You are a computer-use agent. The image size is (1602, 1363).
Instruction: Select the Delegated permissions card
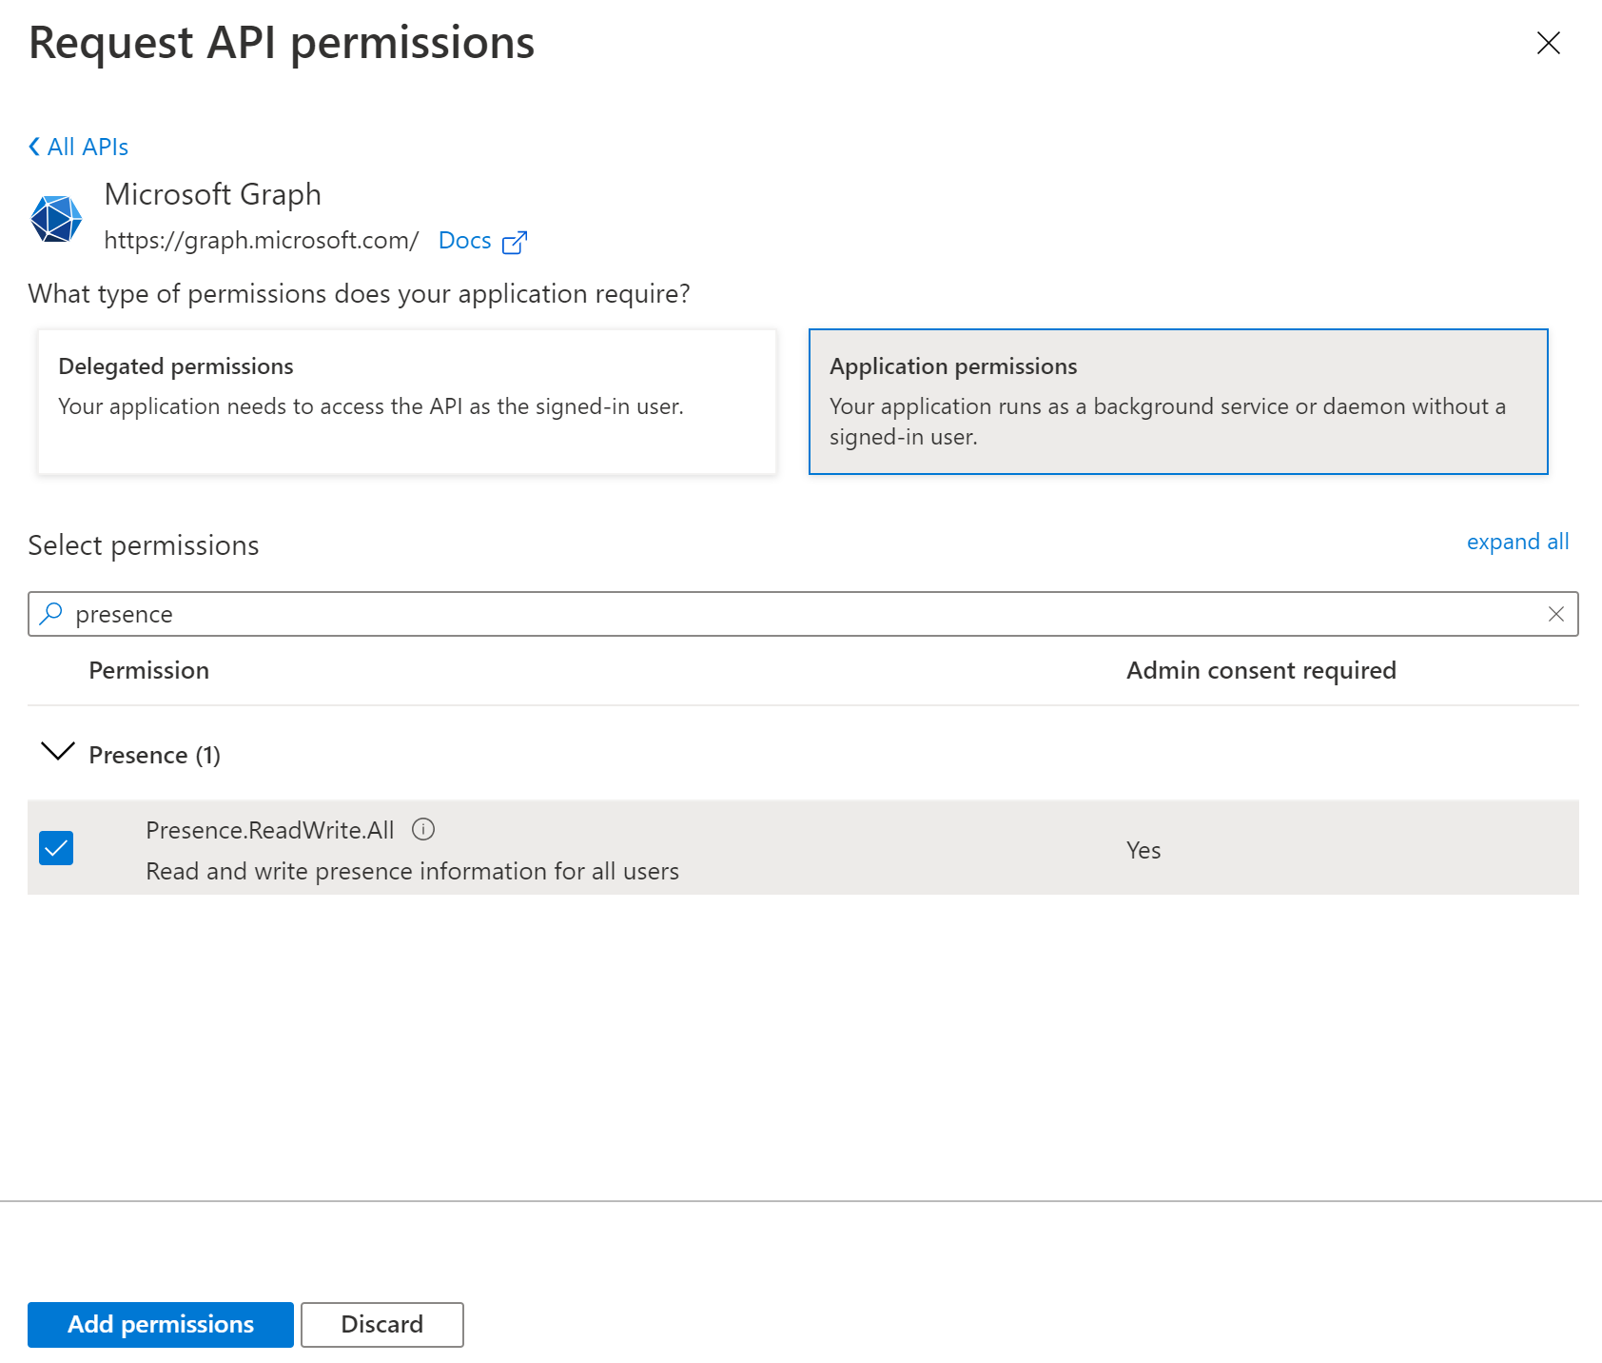[x=407, y=402]
